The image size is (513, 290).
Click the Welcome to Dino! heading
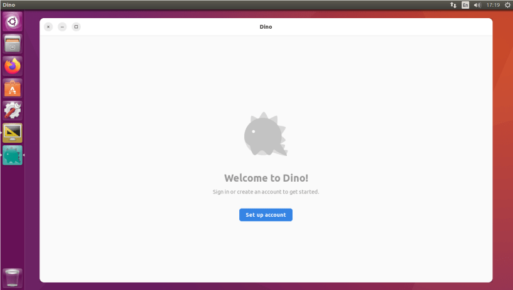tap(266, 178)
